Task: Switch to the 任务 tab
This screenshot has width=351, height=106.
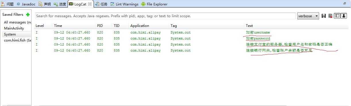Action: 101,4
